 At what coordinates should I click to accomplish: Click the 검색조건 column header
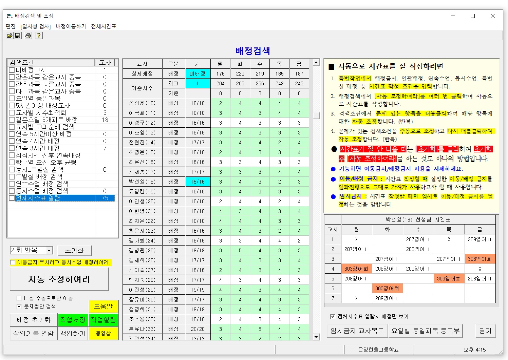[x=51, y=62]
